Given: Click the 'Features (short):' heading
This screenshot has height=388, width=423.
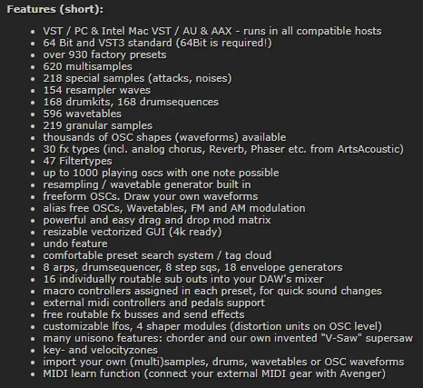Looking at the screenshot, I should [x=55, y=9].
